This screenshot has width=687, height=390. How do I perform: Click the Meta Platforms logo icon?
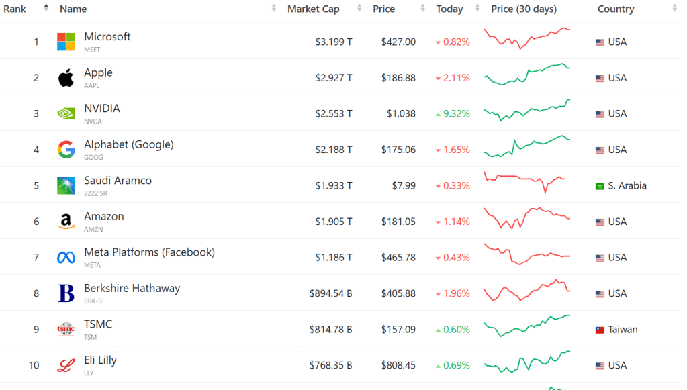tap(66, 258)
